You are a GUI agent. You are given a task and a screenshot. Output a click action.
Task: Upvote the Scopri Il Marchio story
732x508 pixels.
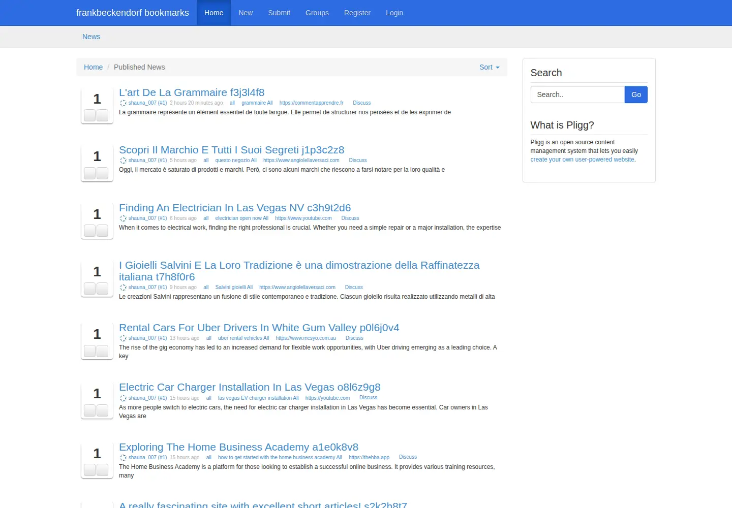click(90, 173)
